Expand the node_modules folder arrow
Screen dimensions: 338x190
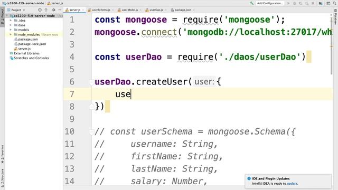[11, 34]
